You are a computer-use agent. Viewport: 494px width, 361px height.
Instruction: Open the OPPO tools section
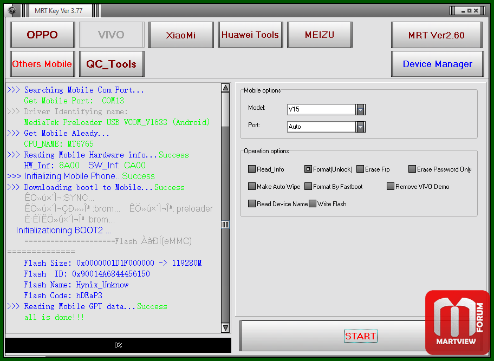(x=42, y=35)
